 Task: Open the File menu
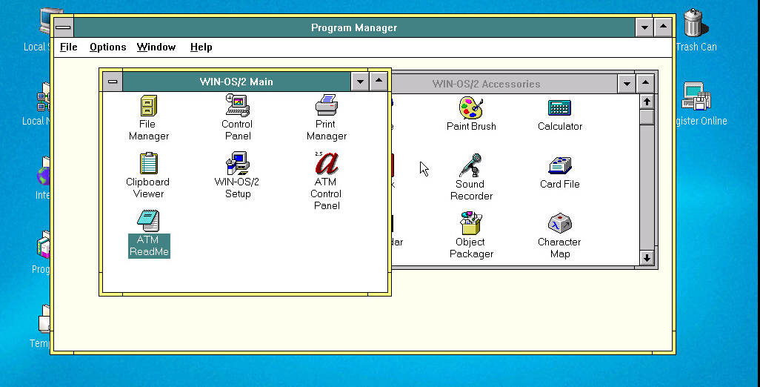coord(68,47)
